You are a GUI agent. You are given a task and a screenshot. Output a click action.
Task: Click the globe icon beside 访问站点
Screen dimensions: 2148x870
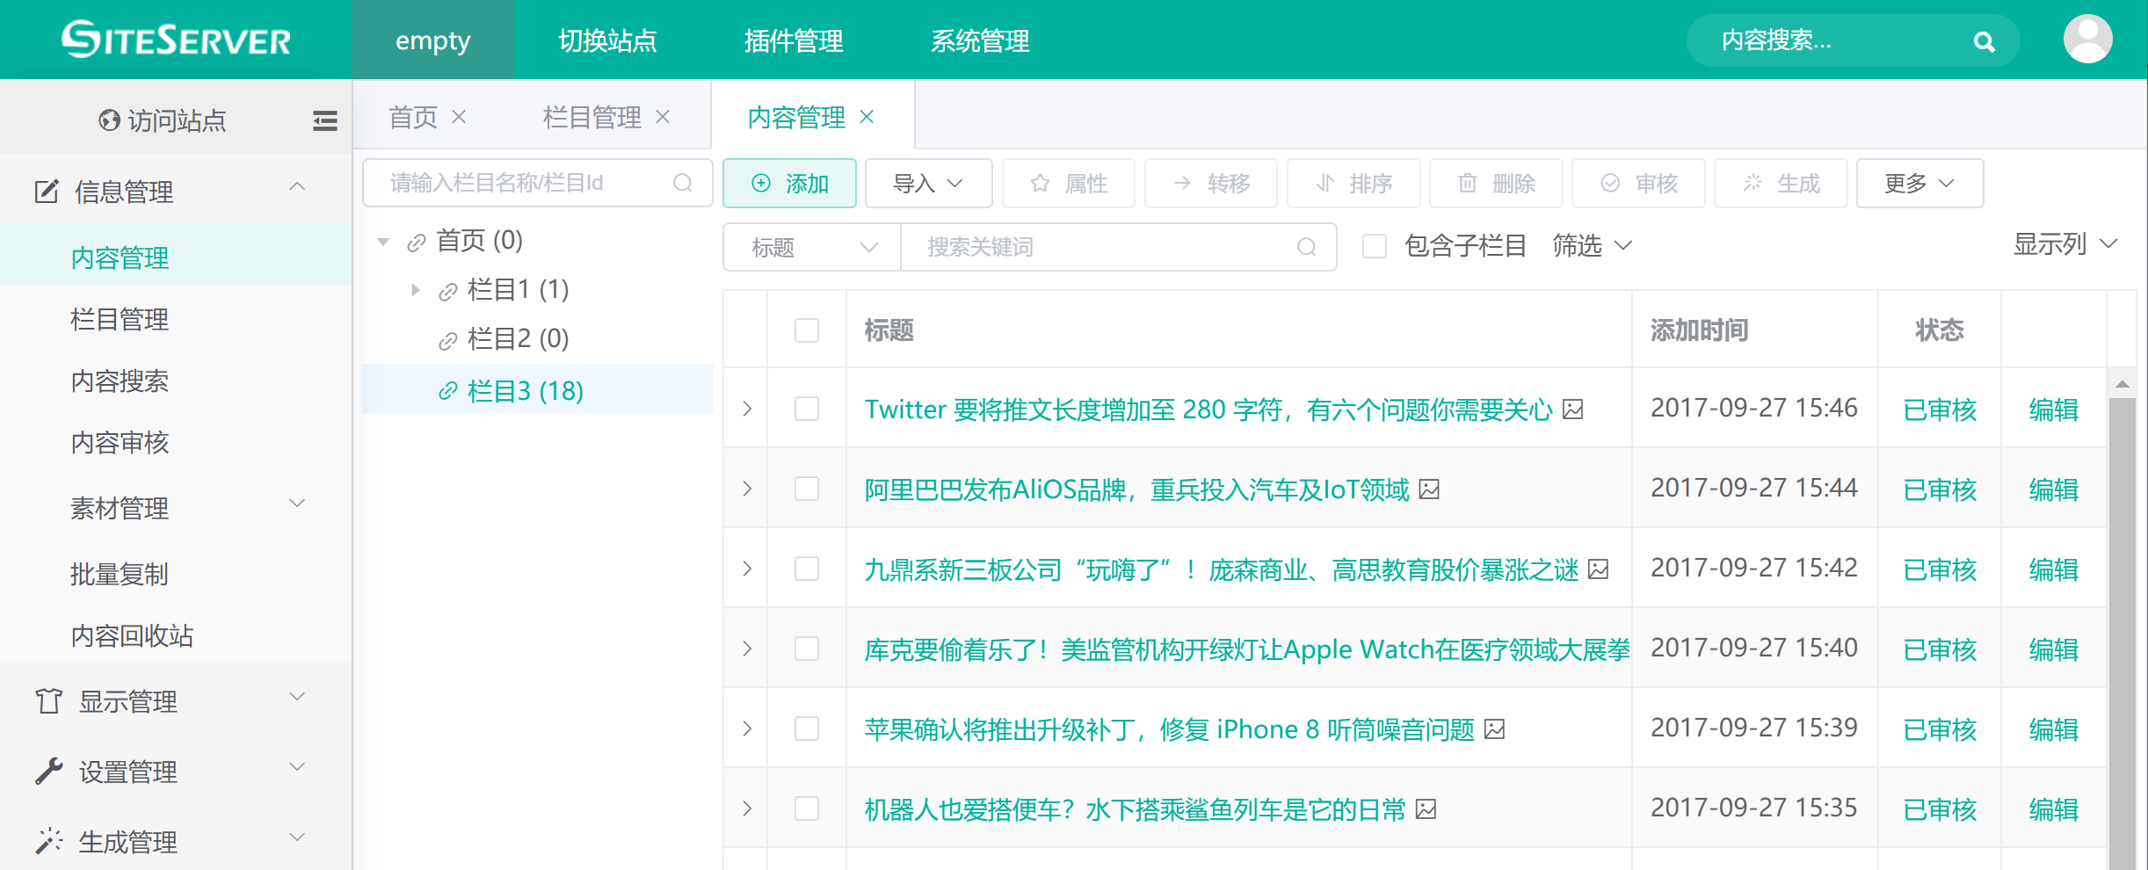109,120
